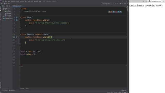This screenshot has height=93, width=165.
Task: Click index.php in the navigation breadcrumb
Action: coord(7,4)
